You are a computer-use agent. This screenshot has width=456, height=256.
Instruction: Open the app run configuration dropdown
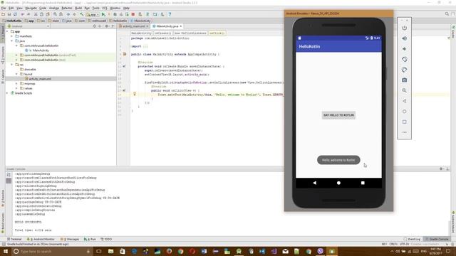(x=93, y=14)
